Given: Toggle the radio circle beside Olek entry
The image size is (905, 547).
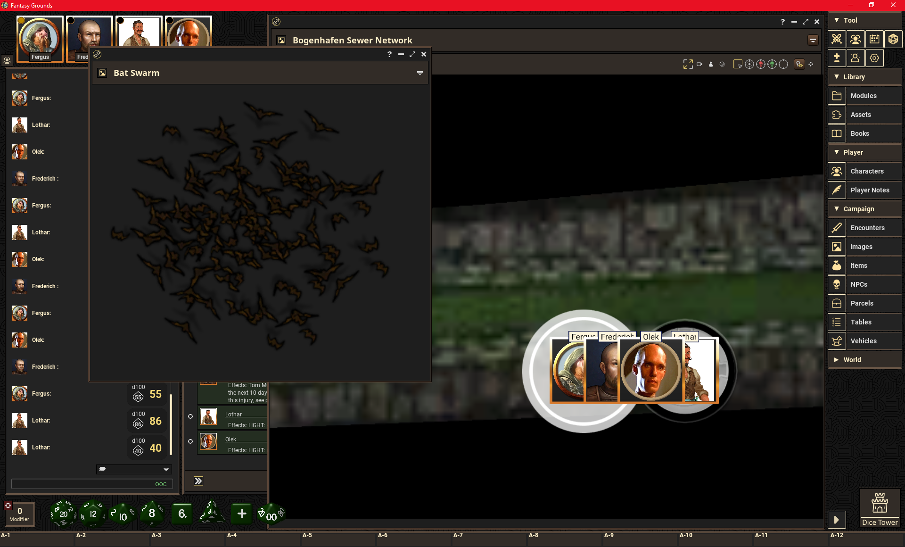Looking at the screenshot, I should point(190,441).
